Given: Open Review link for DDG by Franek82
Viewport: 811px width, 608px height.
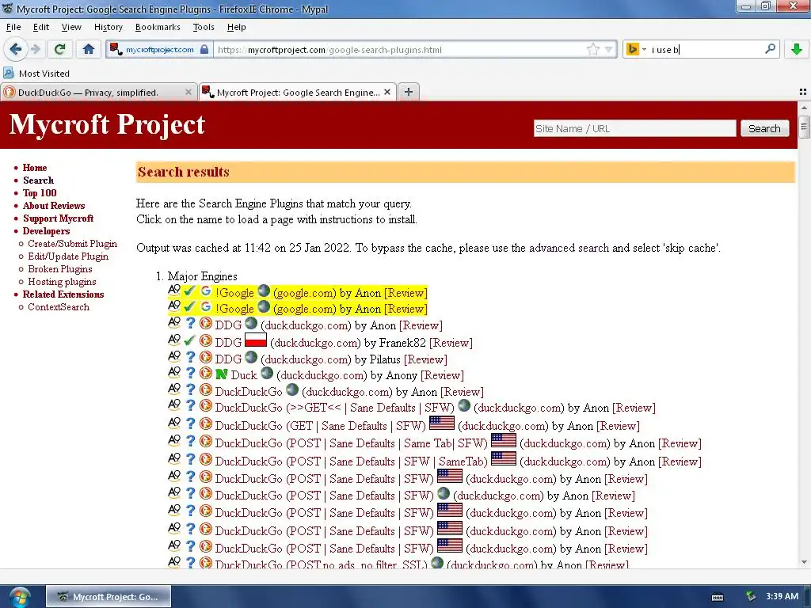Looking at the screenshot, I should (451, 343).
